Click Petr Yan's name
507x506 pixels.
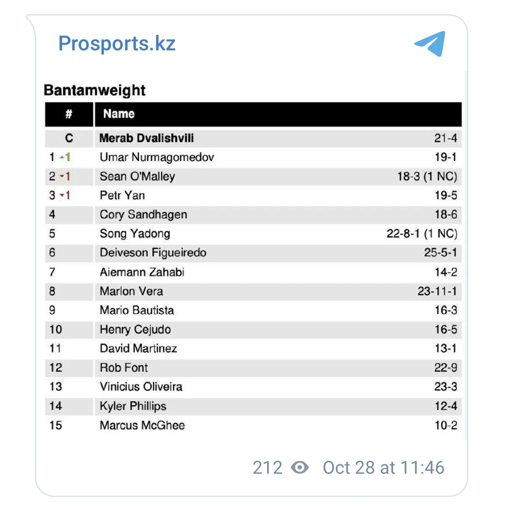click(x=122, y=195)
